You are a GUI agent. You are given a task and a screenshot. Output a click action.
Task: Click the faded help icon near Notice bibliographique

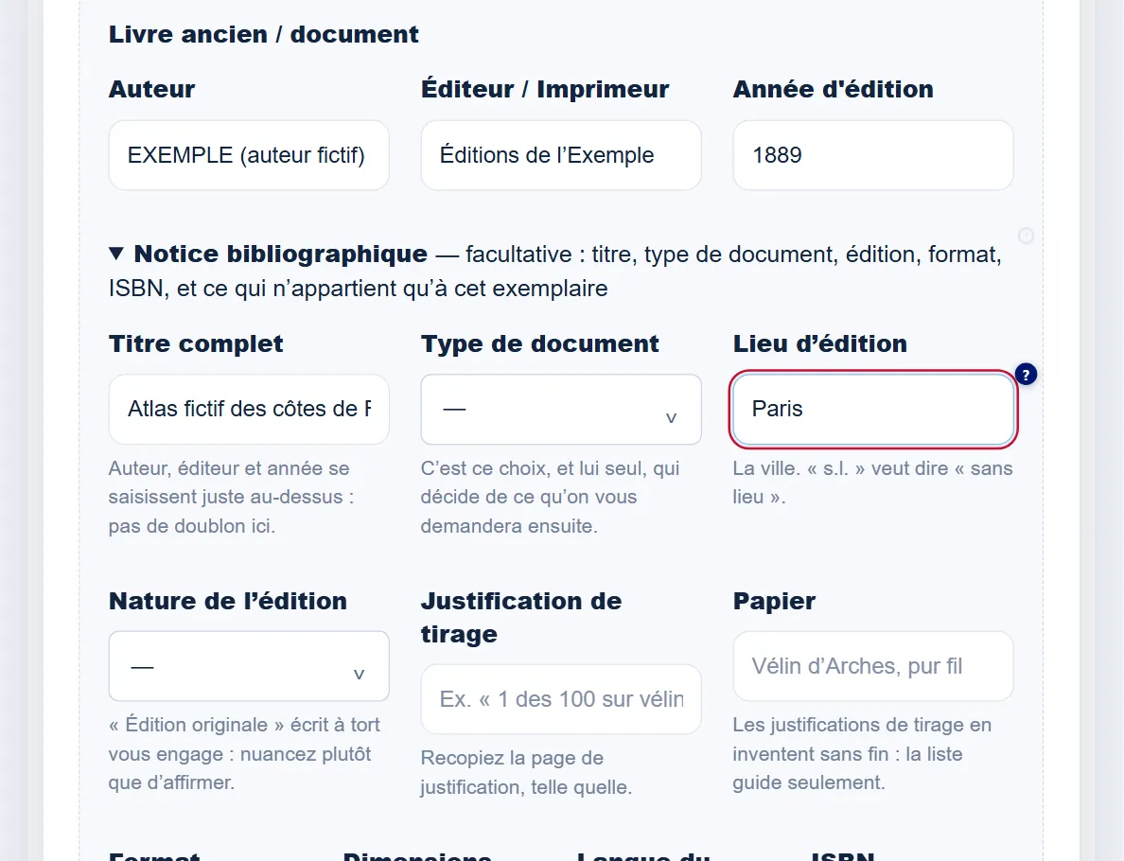(1026, 236)
